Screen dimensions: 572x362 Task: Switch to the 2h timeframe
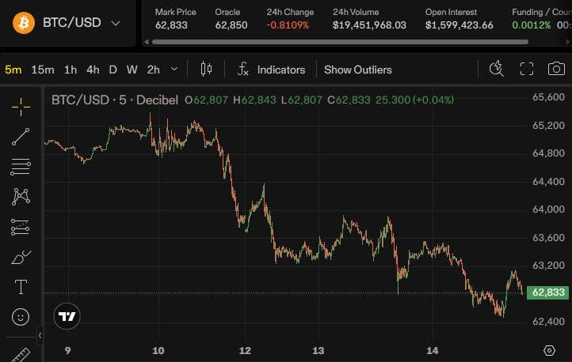pyautogui.click(x=154, y=70)
